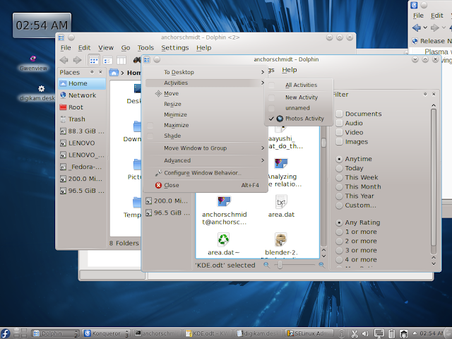Enable the Images filter checkbox
Viewport: 452px width, 339px height.
[339, 141]
